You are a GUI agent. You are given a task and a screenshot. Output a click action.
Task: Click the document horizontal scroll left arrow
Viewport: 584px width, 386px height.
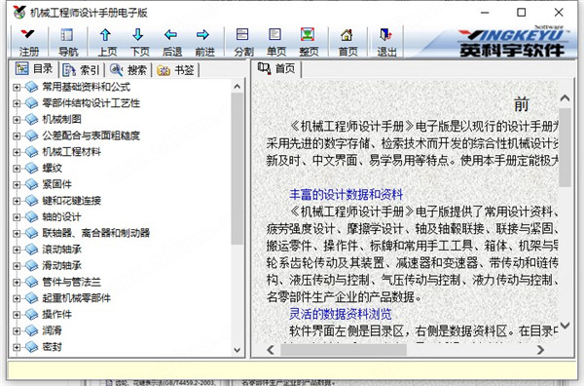click(x=271, y=350)
